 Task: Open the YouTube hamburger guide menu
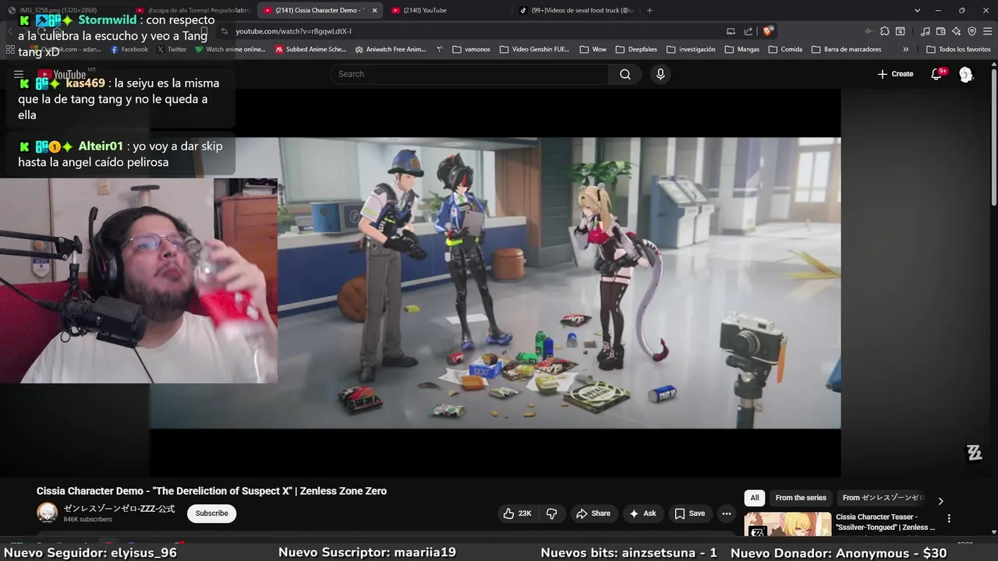(19, 75)
